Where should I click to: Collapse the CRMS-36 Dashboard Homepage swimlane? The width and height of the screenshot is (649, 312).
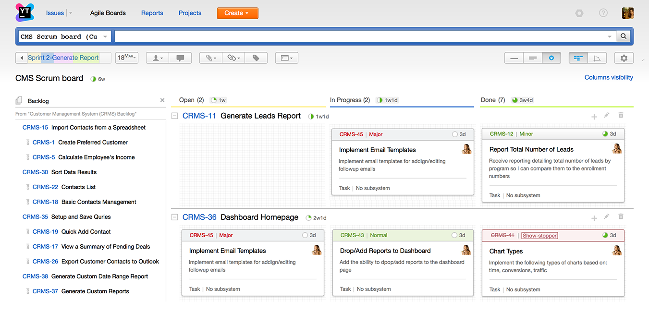click(x=174, y=217)
